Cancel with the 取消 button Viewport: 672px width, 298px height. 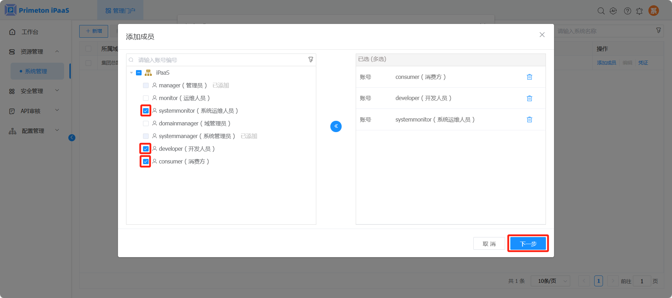click(x=489, y=244)
